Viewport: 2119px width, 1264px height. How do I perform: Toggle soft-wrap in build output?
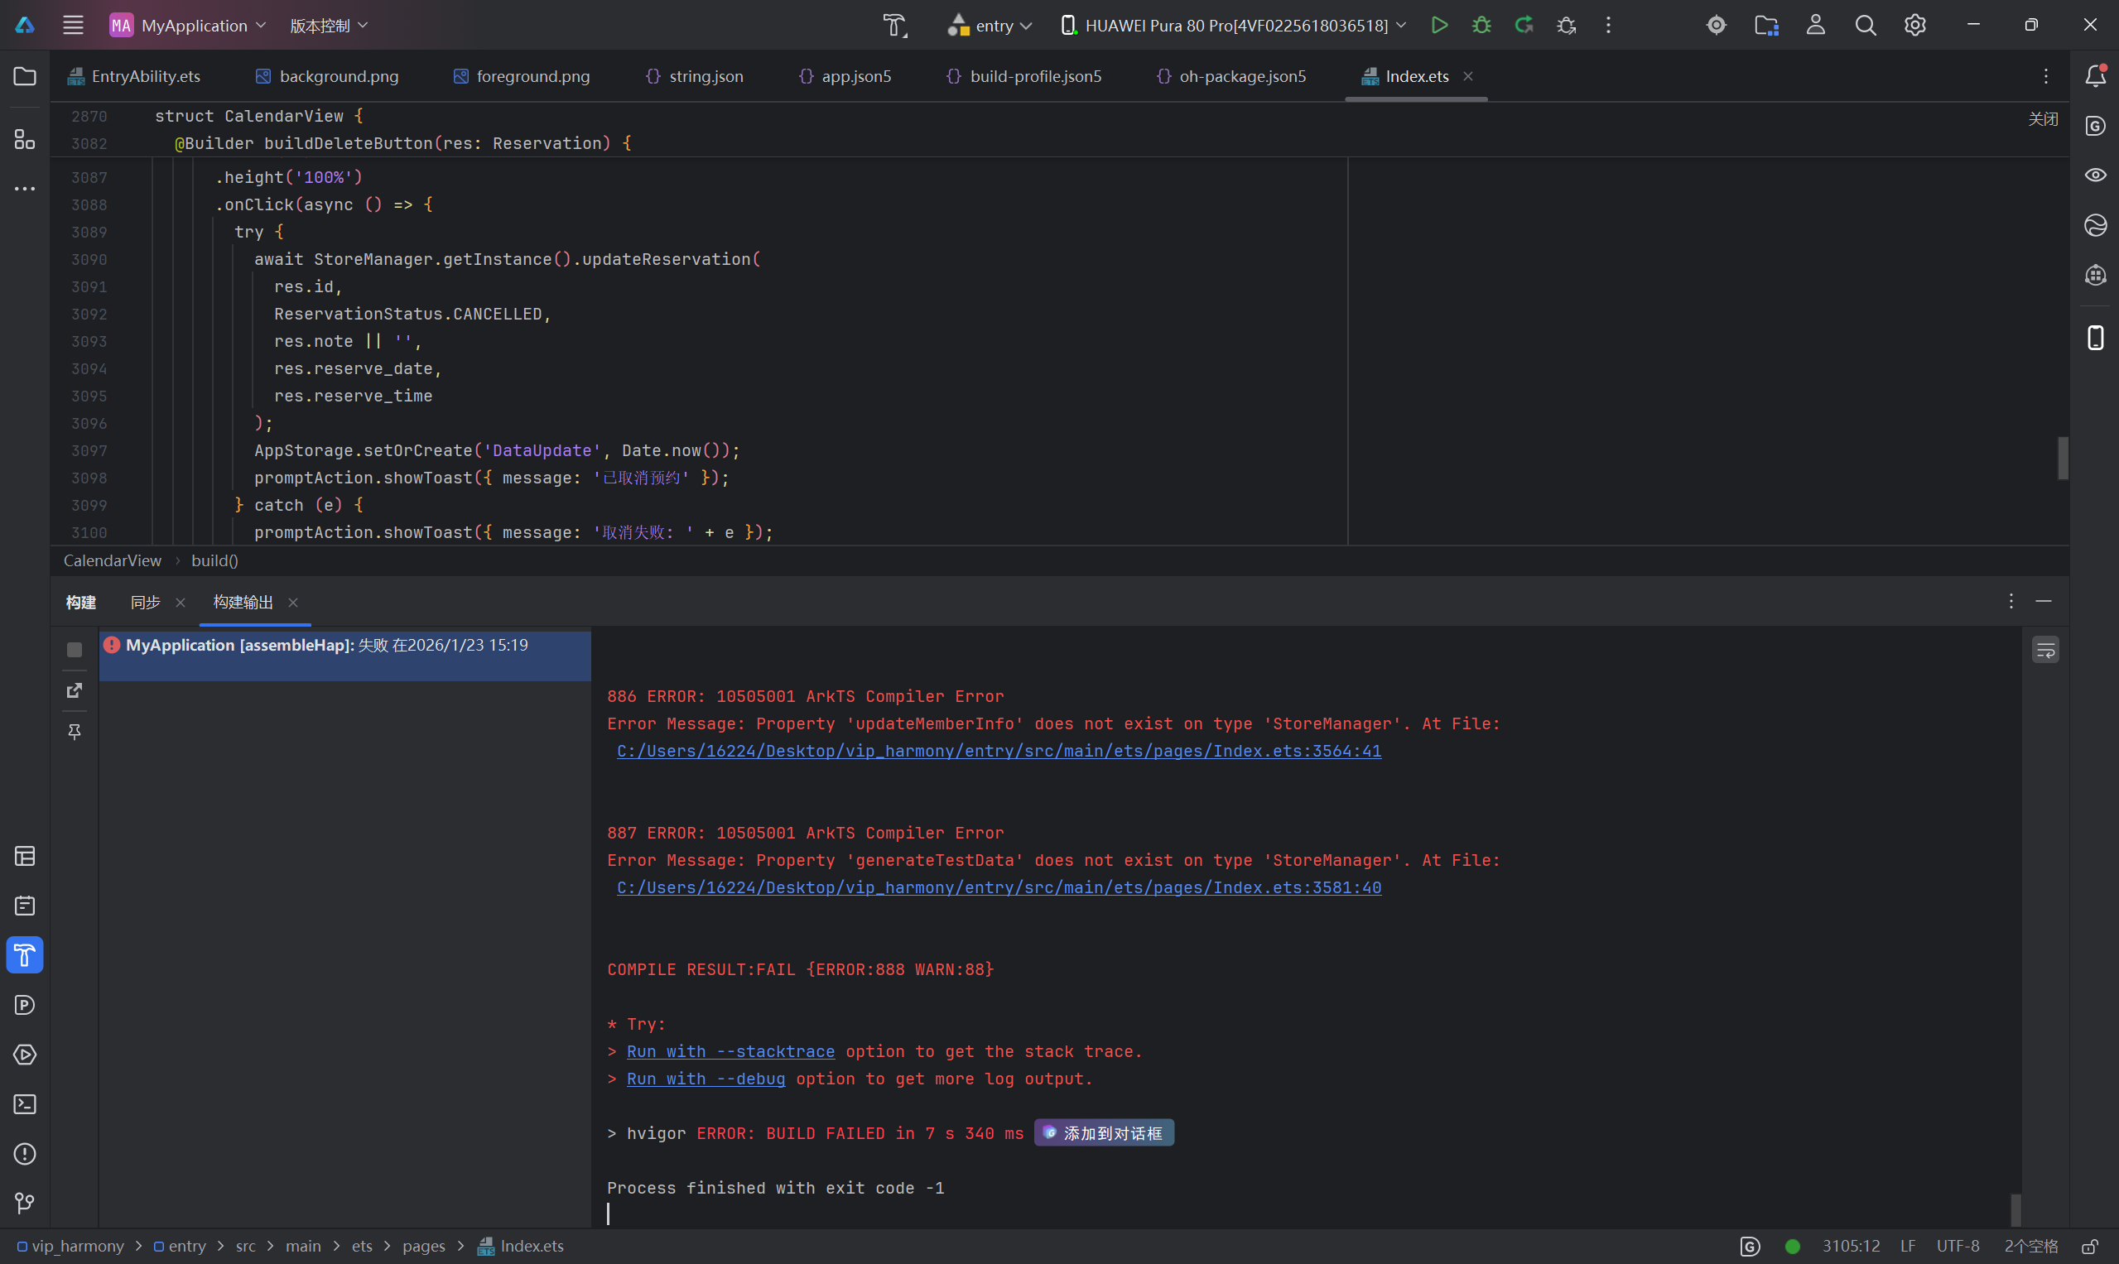tap(2044, 651)
